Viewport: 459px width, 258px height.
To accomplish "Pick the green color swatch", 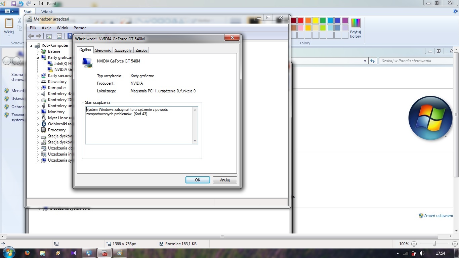I will click(x=323, y=20).
